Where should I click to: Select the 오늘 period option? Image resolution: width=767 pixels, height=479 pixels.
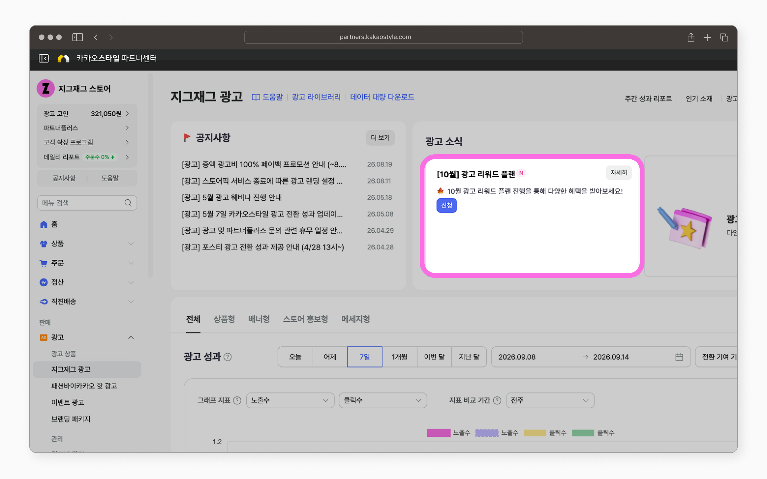tap(295, 357)
